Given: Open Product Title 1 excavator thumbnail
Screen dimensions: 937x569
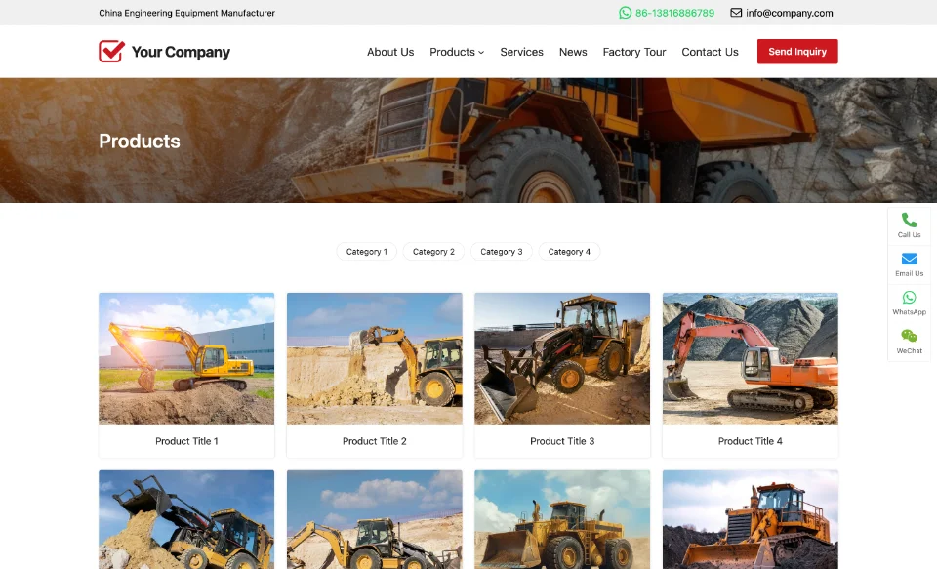Looking at the screenshot, I should coord(186,358).
